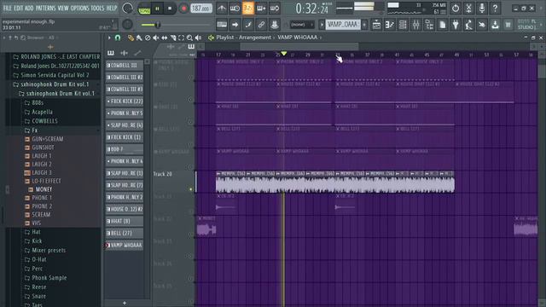Click the multilink to controllers chain icon
Image resolution: width=546 pixels, height=307 pixels.
tap(261, 25)
